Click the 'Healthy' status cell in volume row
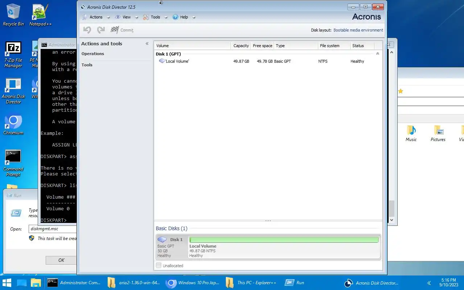Viewport: 464px width, 290px height. tap(357, 61)
